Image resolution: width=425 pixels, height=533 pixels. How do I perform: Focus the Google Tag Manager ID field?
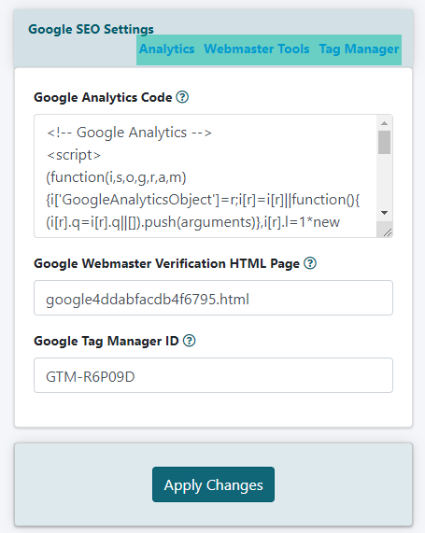(x=213, y=375)
